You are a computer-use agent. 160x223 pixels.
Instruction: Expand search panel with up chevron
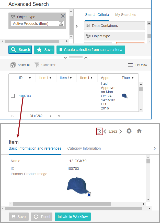click(x=86, y=58)
